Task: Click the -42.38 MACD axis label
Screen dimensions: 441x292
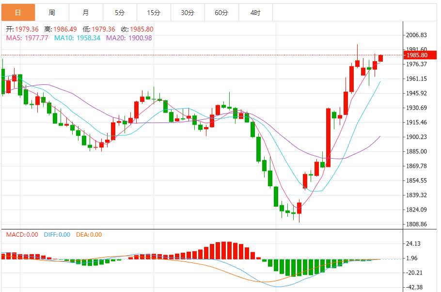Action: tap(414, 287)
